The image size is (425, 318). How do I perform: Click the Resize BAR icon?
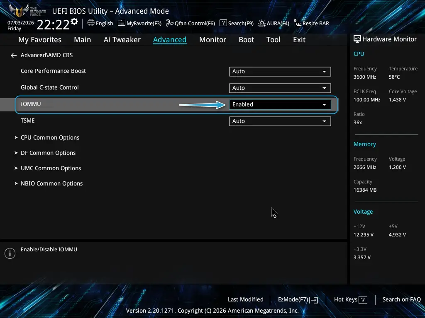pyautogui.click(x=298, y=23)
